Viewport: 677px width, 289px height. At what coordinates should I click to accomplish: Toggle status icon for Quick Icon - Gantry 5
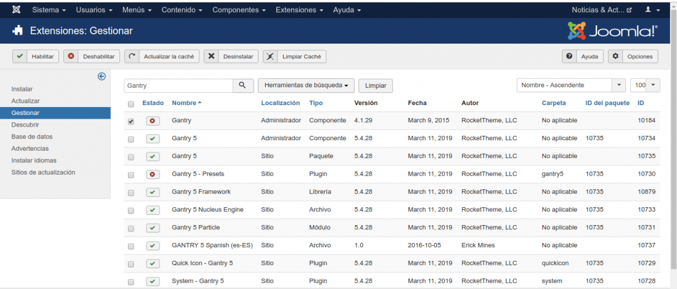point(153,264)
